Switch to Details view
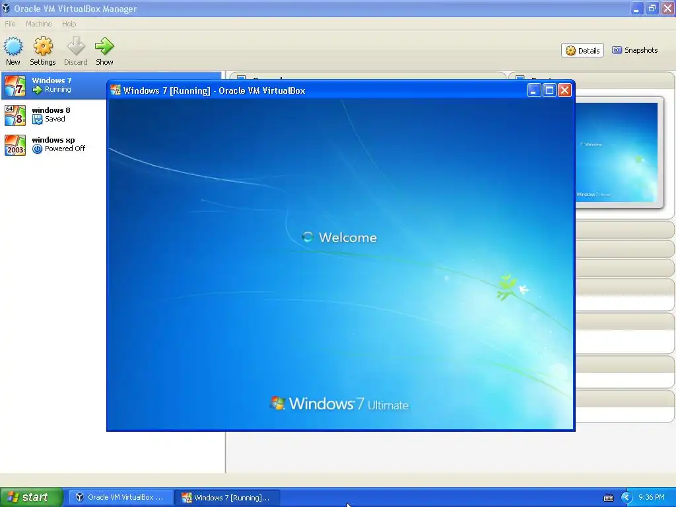 coord(582,50)
